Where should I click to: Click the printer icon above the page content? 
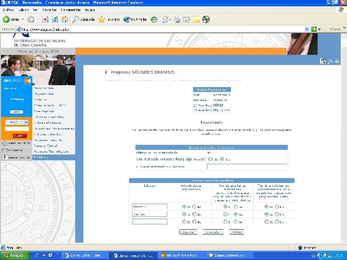[x=337, y=61]
